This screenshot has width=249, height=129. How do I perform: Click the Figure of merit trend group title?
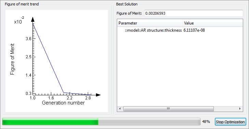(x=22, y=4)
